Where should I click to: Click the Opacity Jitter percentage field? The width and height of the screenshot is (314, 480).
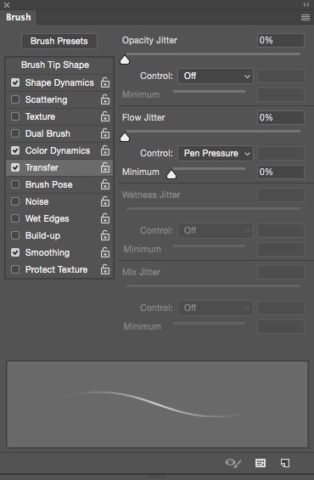pyautogui.click(x=281, y=41)
